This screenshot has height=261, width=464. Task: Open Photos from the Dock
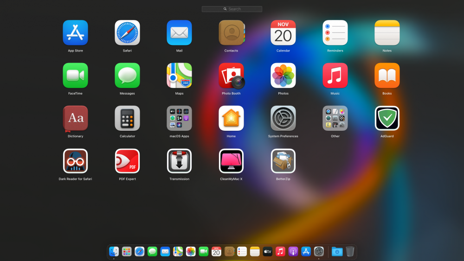coord(191,252)
